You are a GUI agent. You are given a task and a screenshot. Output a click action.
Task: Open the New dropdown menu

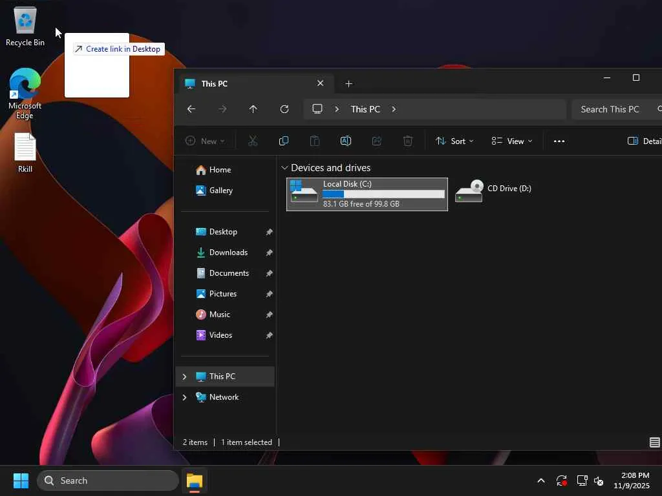205,141
